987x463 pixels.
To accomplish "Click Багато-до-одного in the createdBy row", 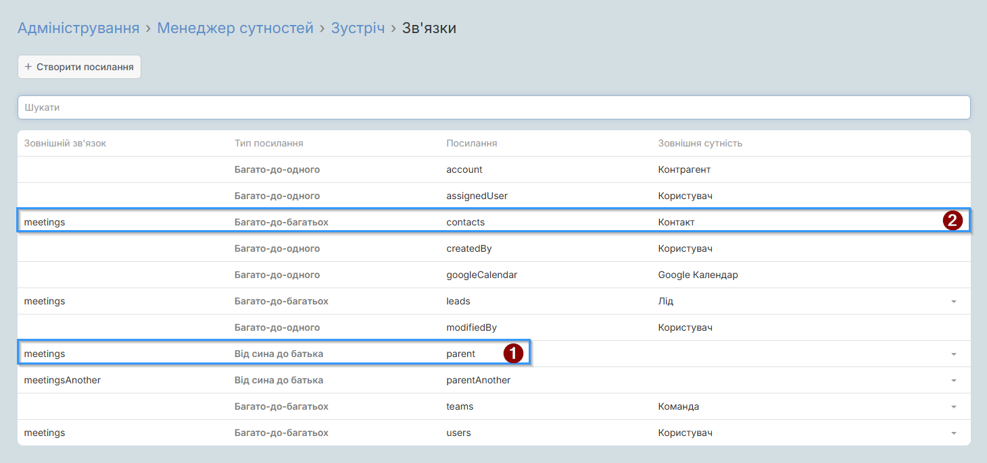I will click(277, 248).
